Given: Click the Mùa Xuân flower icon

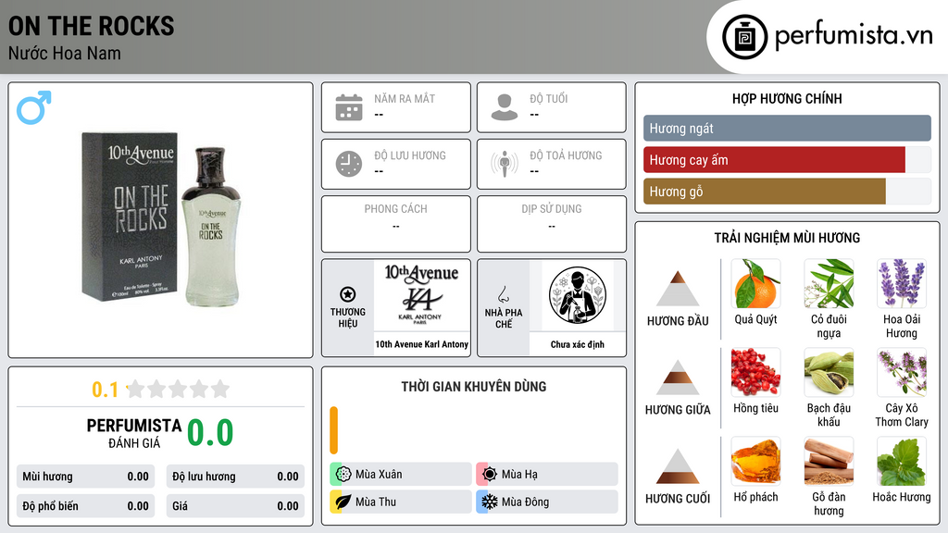Looking at the screenshot, I should tap(343, 474).
